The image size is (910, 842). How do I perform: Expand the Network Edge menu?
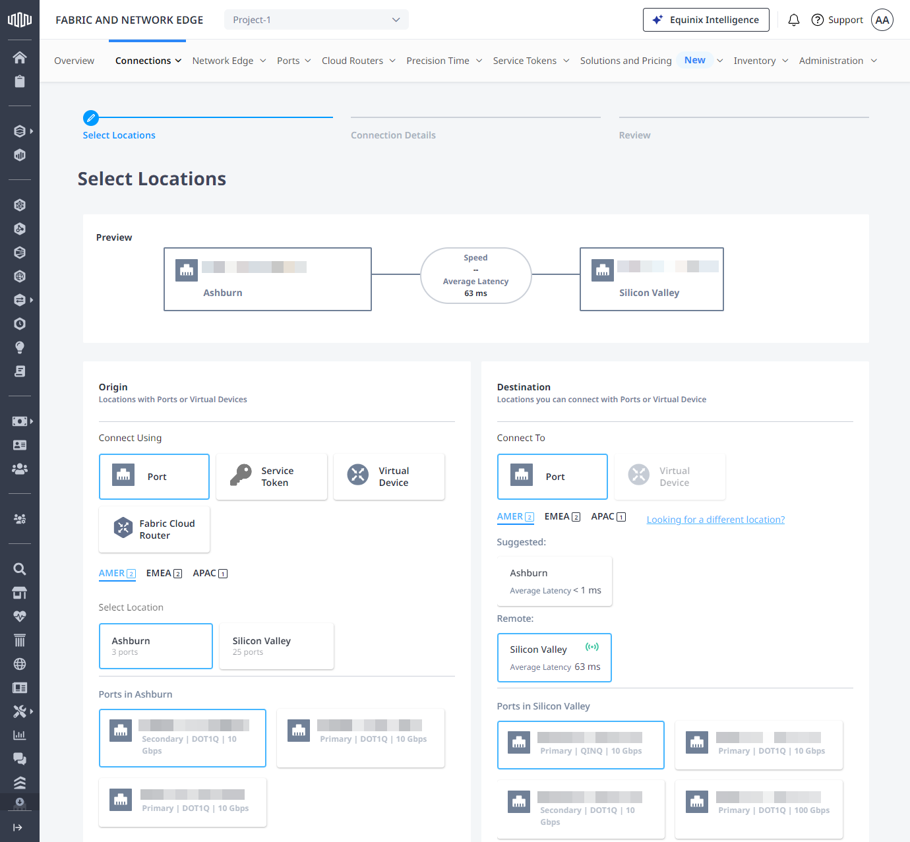[229, 61]
